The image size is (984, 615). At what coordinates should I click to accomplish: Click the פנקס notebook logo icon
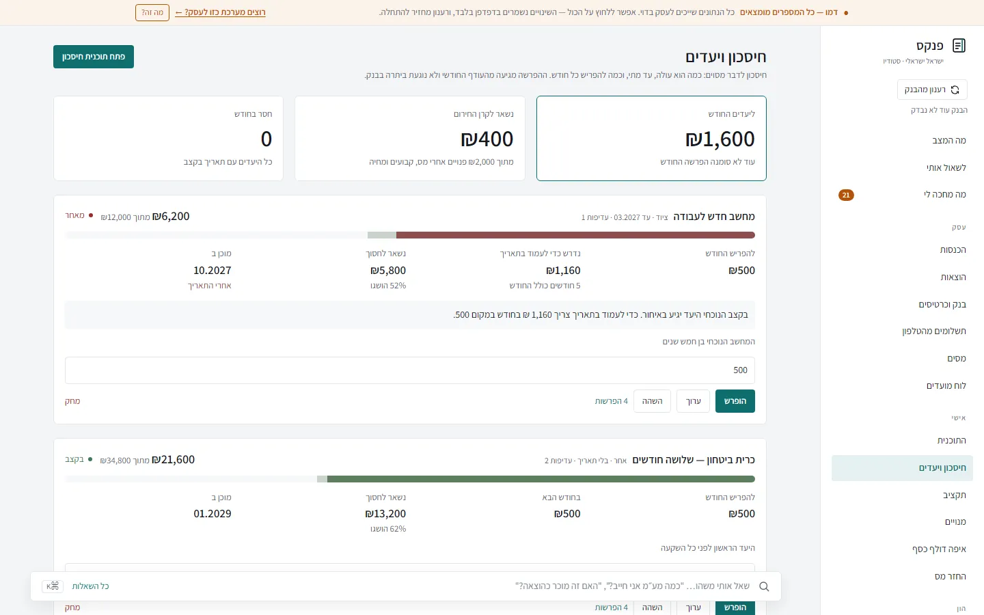959,46
